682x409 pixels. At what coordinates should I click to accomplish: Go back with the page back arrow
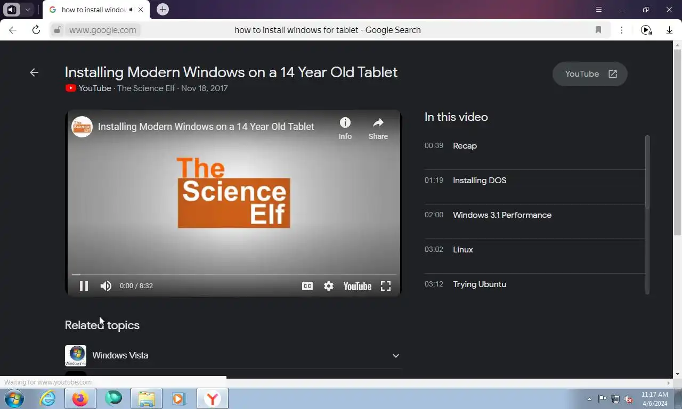(34, 72)
